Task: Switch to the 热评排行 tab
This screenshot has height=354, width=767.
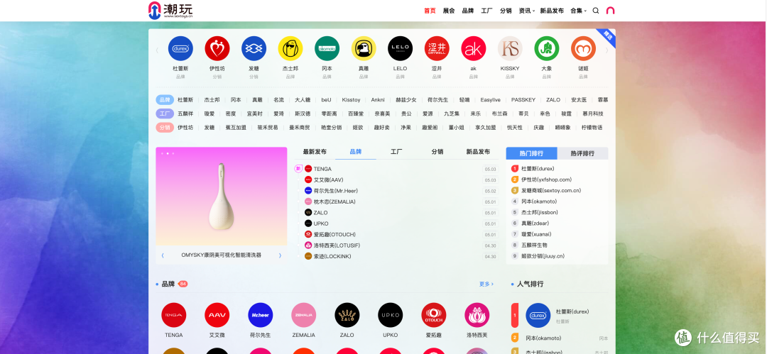Action: (x=582, y=153)
